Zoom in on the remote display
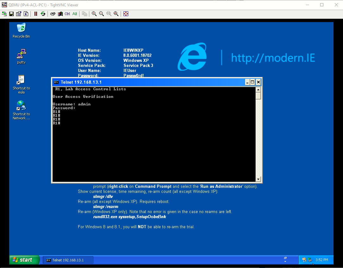The image size is (343, 268). click(94, 14)
